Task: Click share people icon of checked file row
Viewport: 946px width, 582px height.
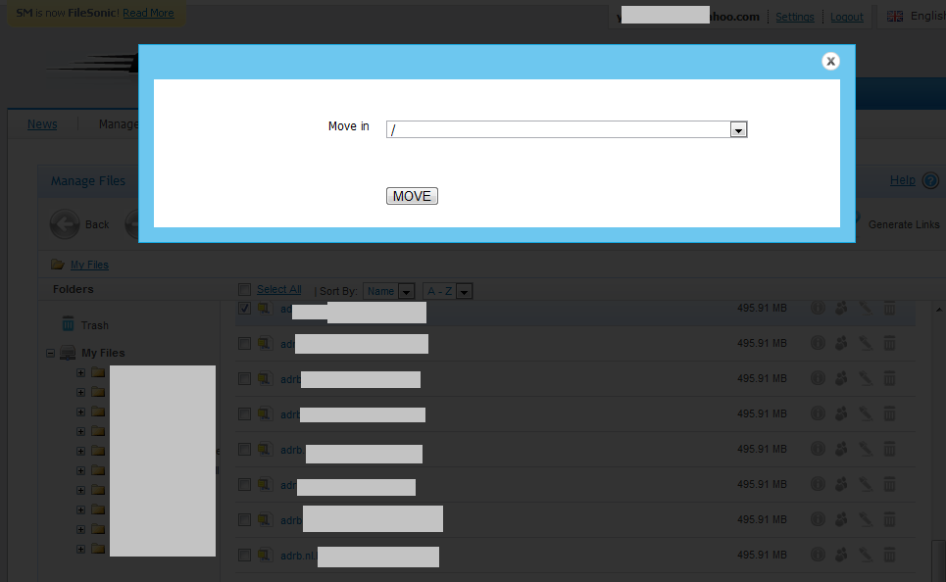Action: [841, 309]
